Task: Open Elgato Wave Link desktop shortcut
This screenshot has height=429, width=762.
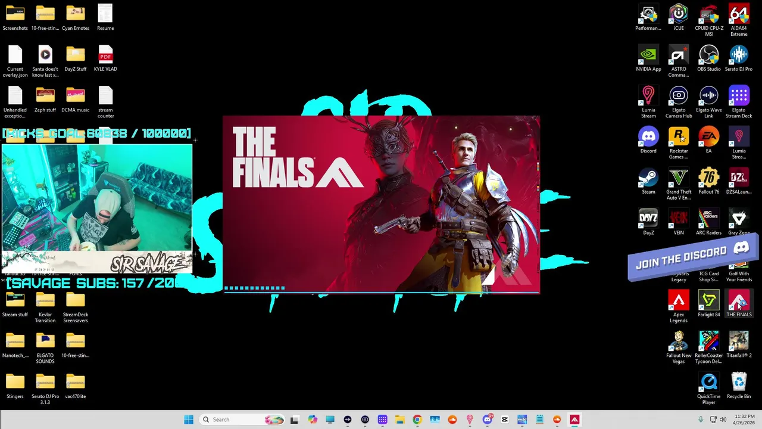Action: click(708, 102)
